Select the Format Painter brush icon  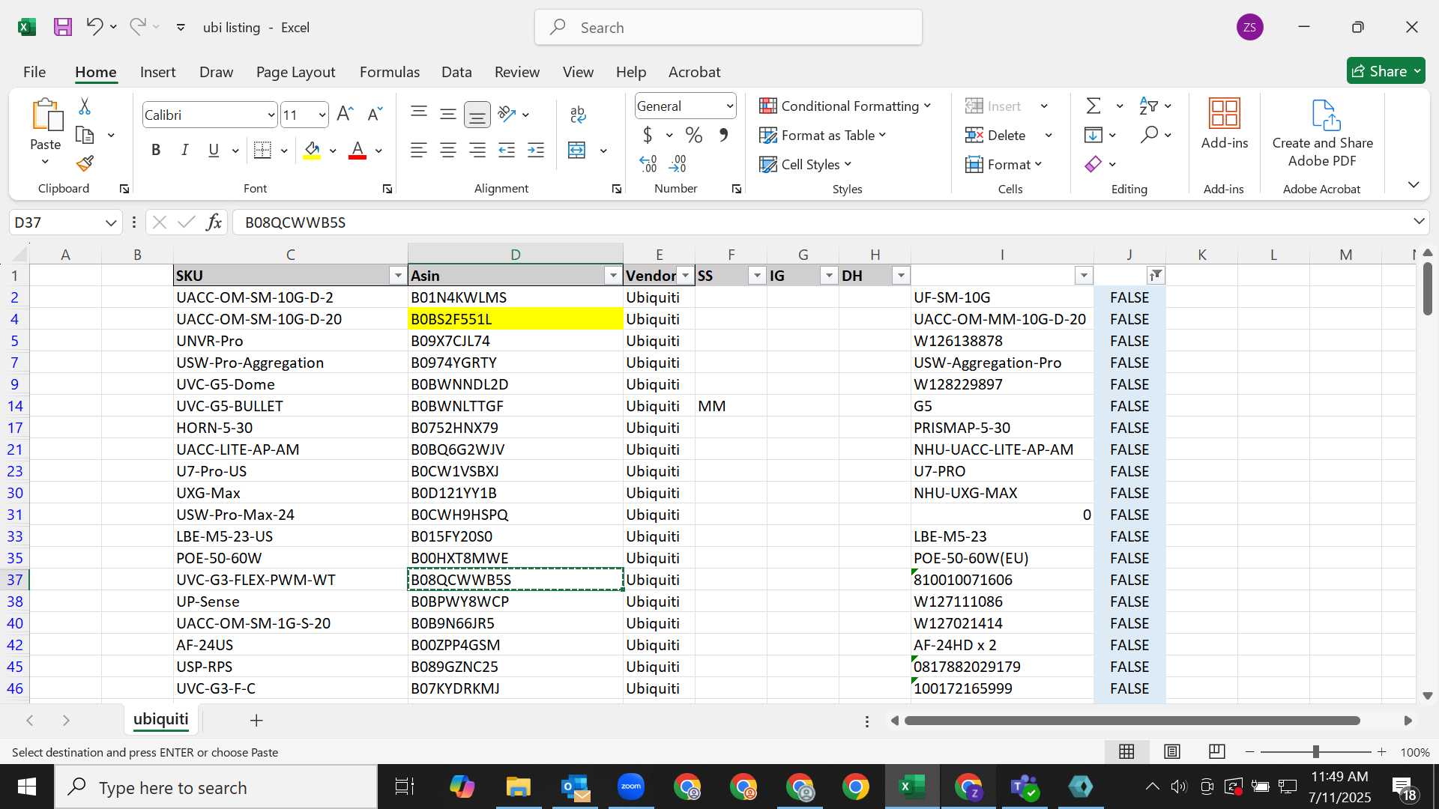(x=85, y=163)
